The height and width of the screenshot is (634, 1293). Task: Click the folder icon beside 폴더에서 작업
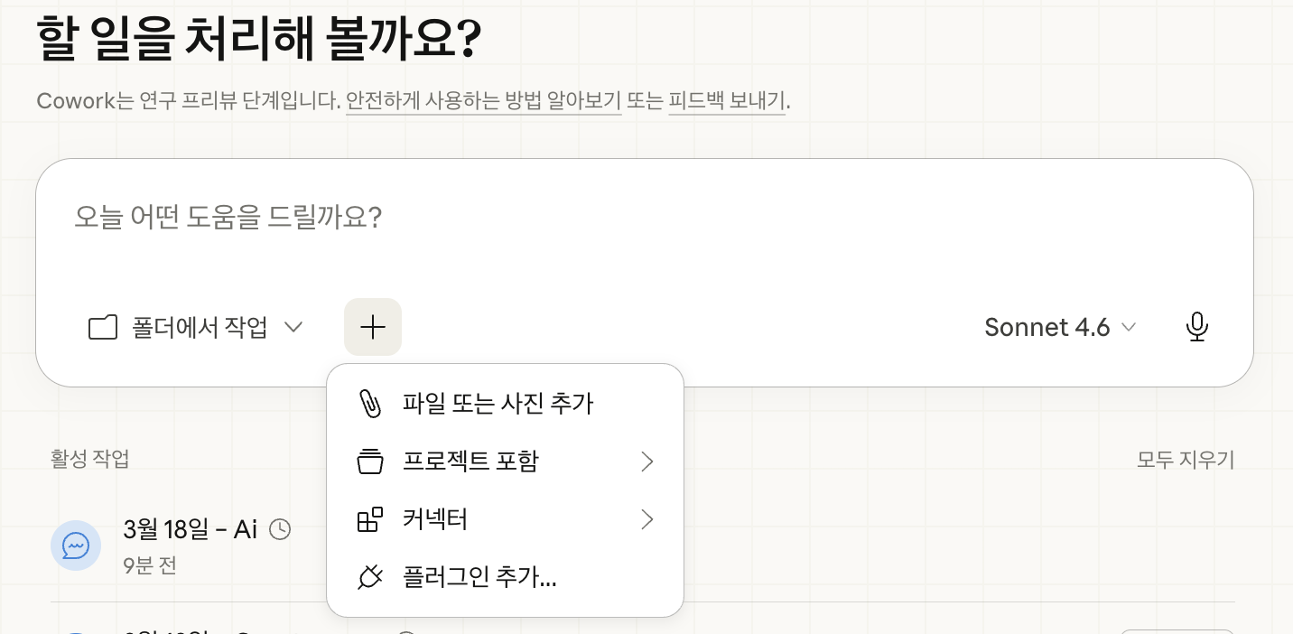(103, 327)
